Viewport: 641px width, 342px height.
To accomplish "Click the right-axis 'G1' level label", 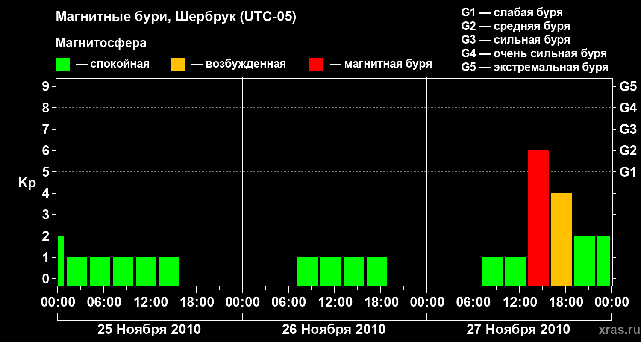I will (x=628, y=172).
